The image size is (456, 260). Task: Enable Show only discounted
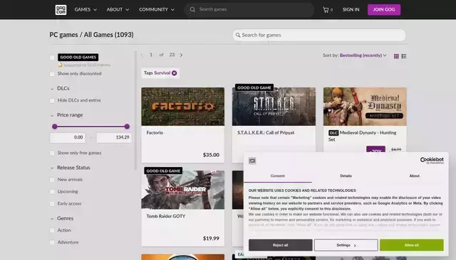coord(52,74)
